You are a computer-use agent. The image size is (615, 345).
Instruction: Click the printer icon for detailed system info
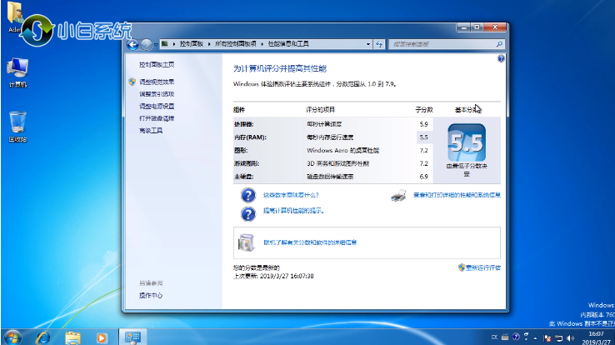coord(398,196)
